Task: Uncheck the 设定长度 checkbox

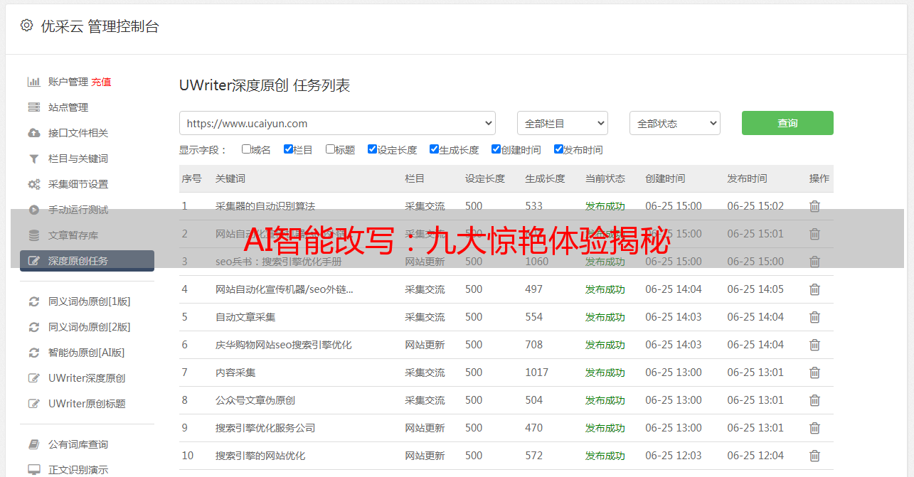Action: (x=372, y=149)
